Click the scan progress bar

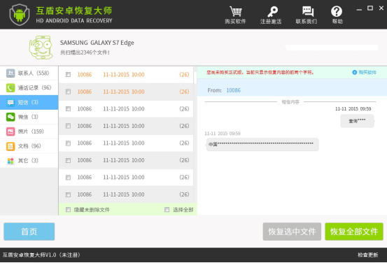point(332,48)
